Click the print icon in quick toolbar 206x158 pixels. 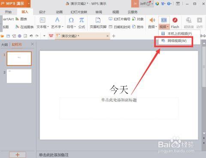pos(20,36)
